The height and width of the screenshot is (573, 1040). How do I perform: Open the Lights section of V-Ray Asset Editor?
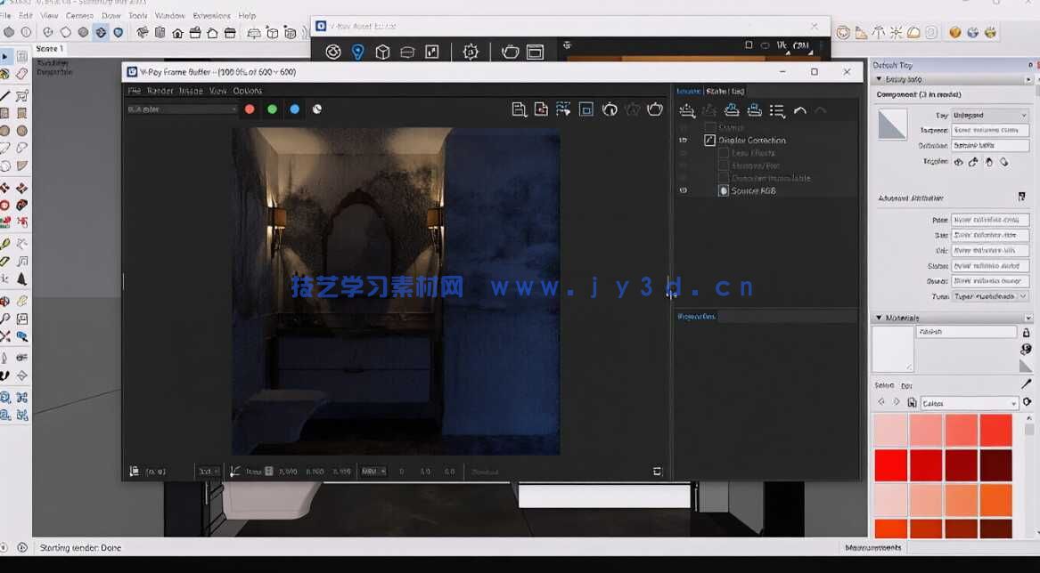point(358,52)
